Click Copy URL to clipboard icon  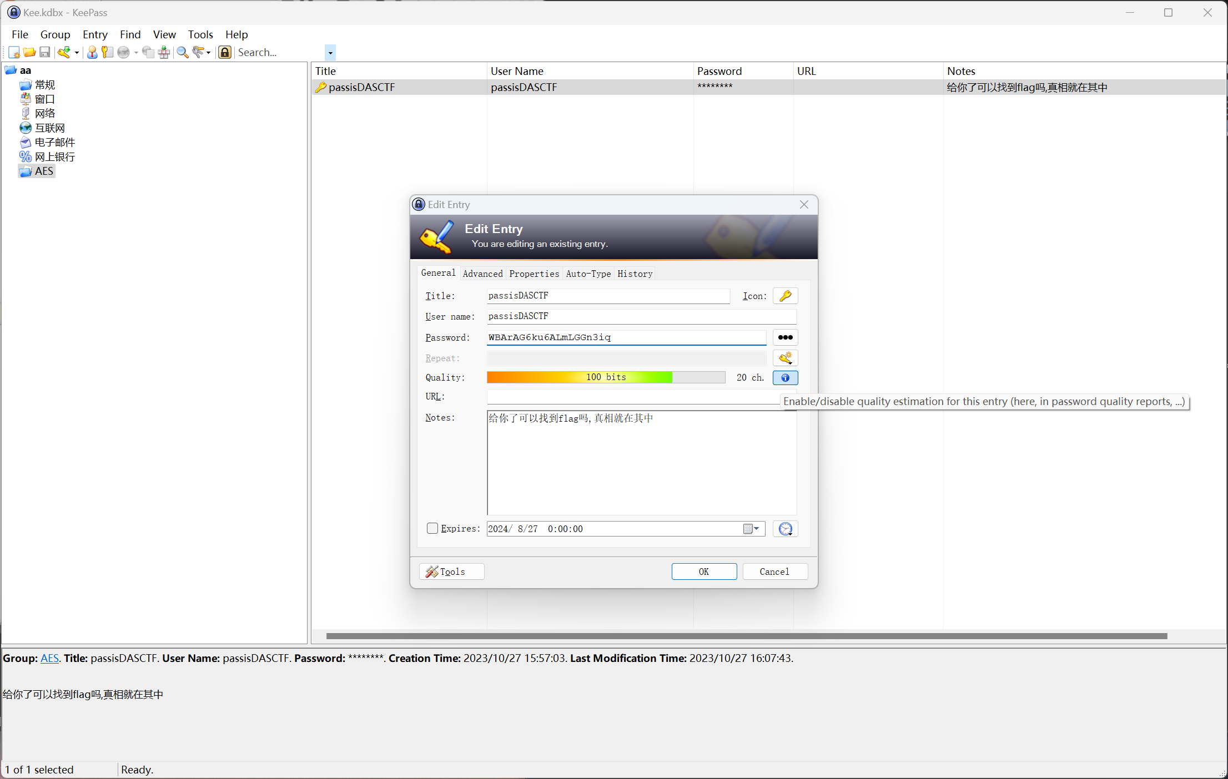click(x=148, y=52)
